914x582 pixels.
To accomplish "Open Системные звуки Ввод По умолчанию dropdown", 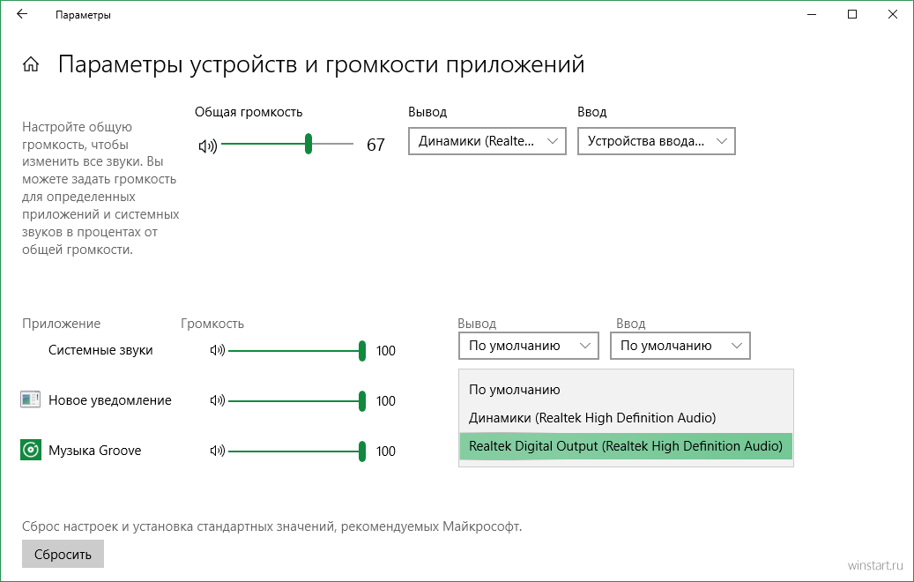I will tap(680, 346).
